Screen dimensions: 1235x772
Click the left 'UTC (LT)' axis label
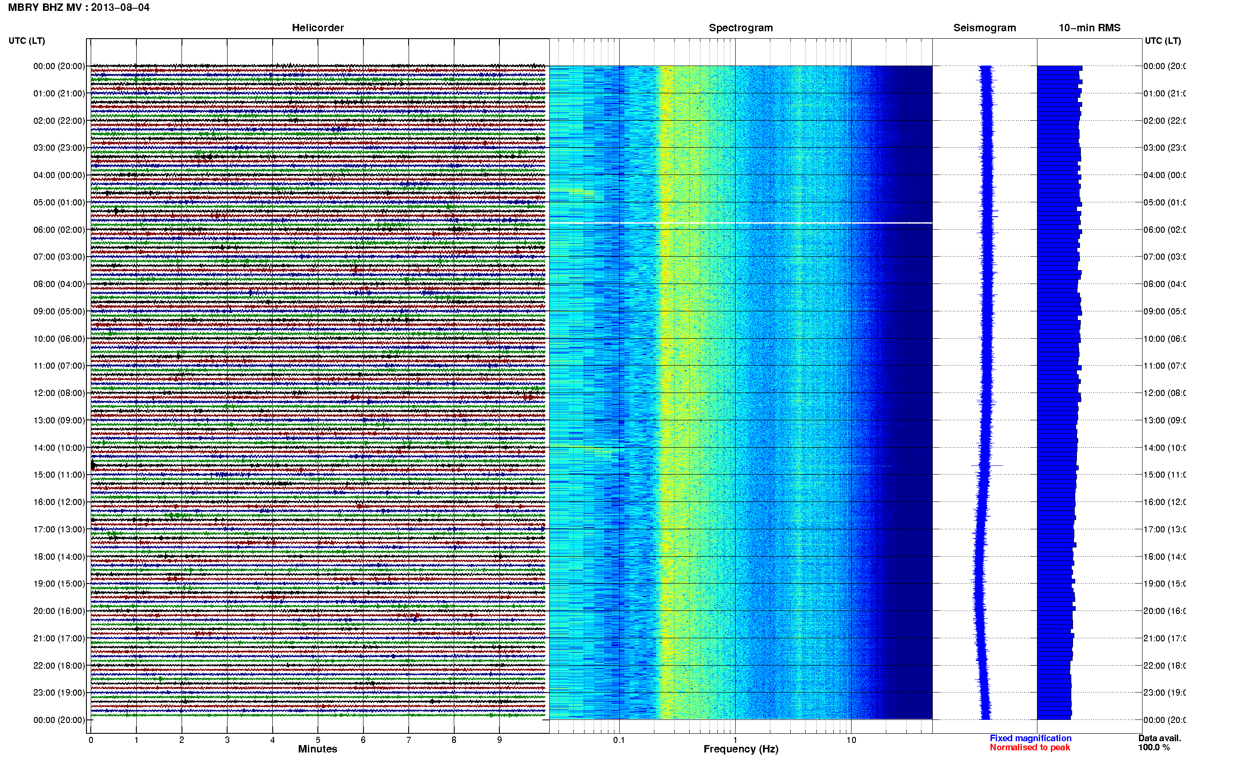click(x=26, y=40)
